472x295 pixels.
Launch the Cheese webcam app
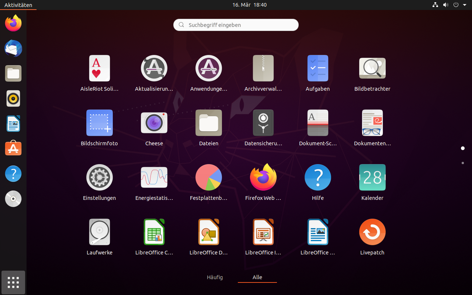(154, 123)
